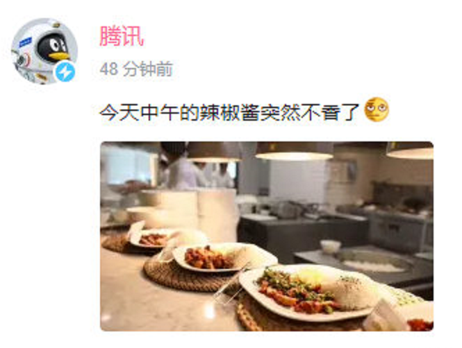
Task: Click the rightmost hanging lamp in photo
Action: 410,150
